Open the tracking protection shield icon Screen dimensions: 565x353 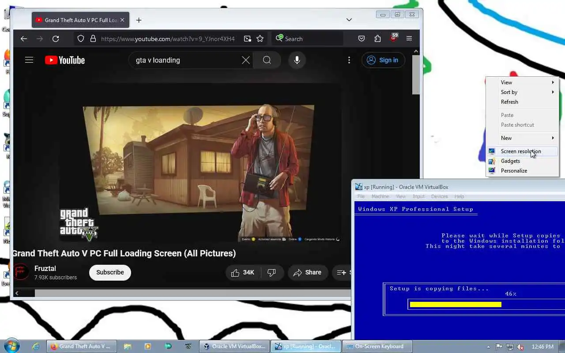pyautogui.click(x=81, y=39)
